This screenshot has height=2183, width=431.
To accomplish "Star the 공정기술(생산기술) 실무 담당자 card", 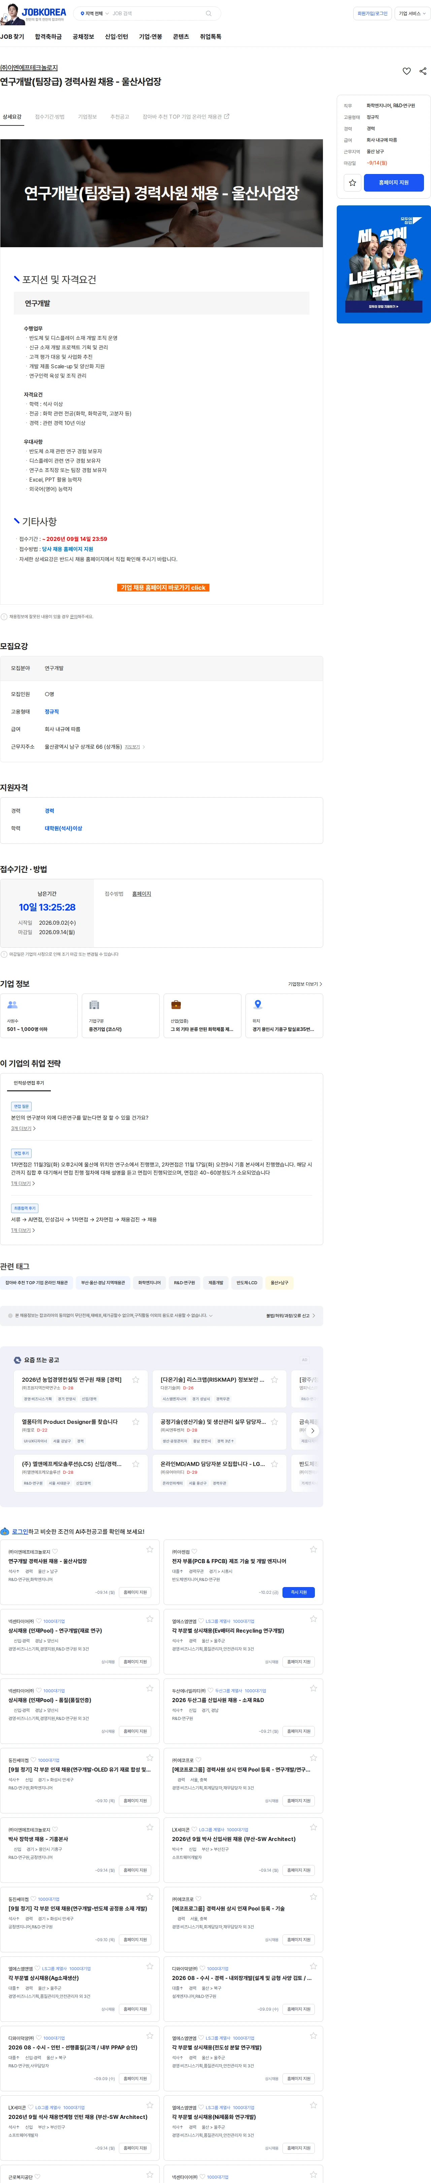I will click(274, 1422).
